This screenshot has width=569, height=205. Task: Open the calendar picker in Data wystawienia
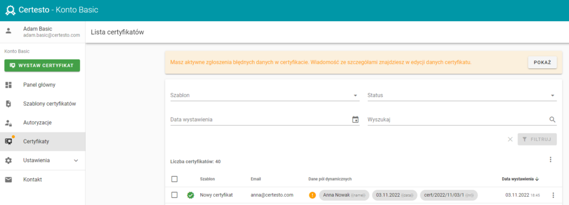(355, 119)
